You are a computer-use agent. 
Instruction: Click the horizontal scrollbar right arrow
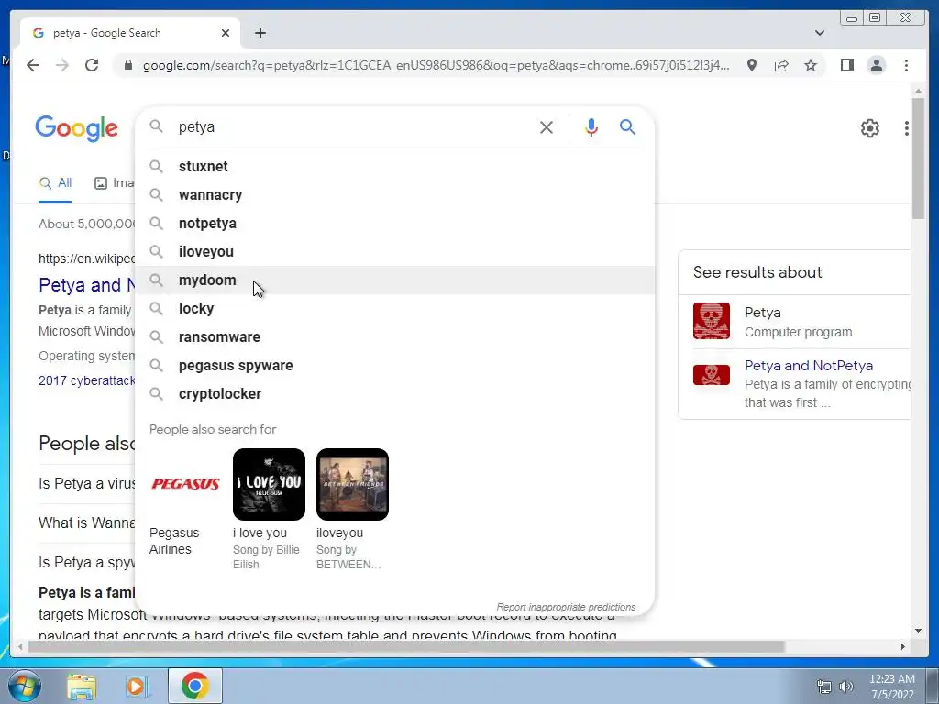click(x=903, y=646)
